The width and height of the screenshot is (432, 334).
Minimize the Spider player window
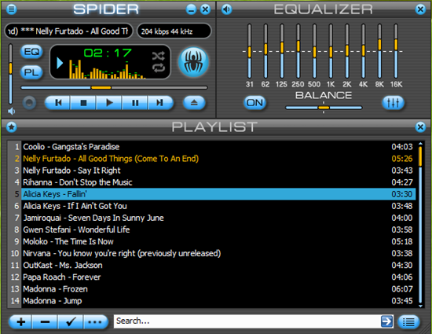(191, 9)
